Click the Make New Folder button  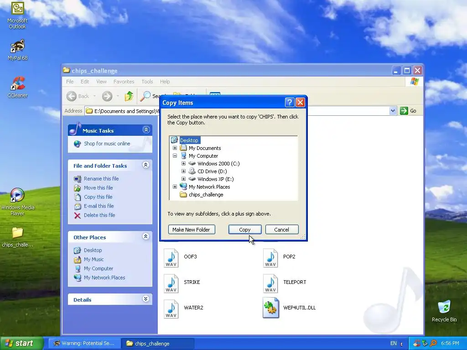click(x=192, y=230)
